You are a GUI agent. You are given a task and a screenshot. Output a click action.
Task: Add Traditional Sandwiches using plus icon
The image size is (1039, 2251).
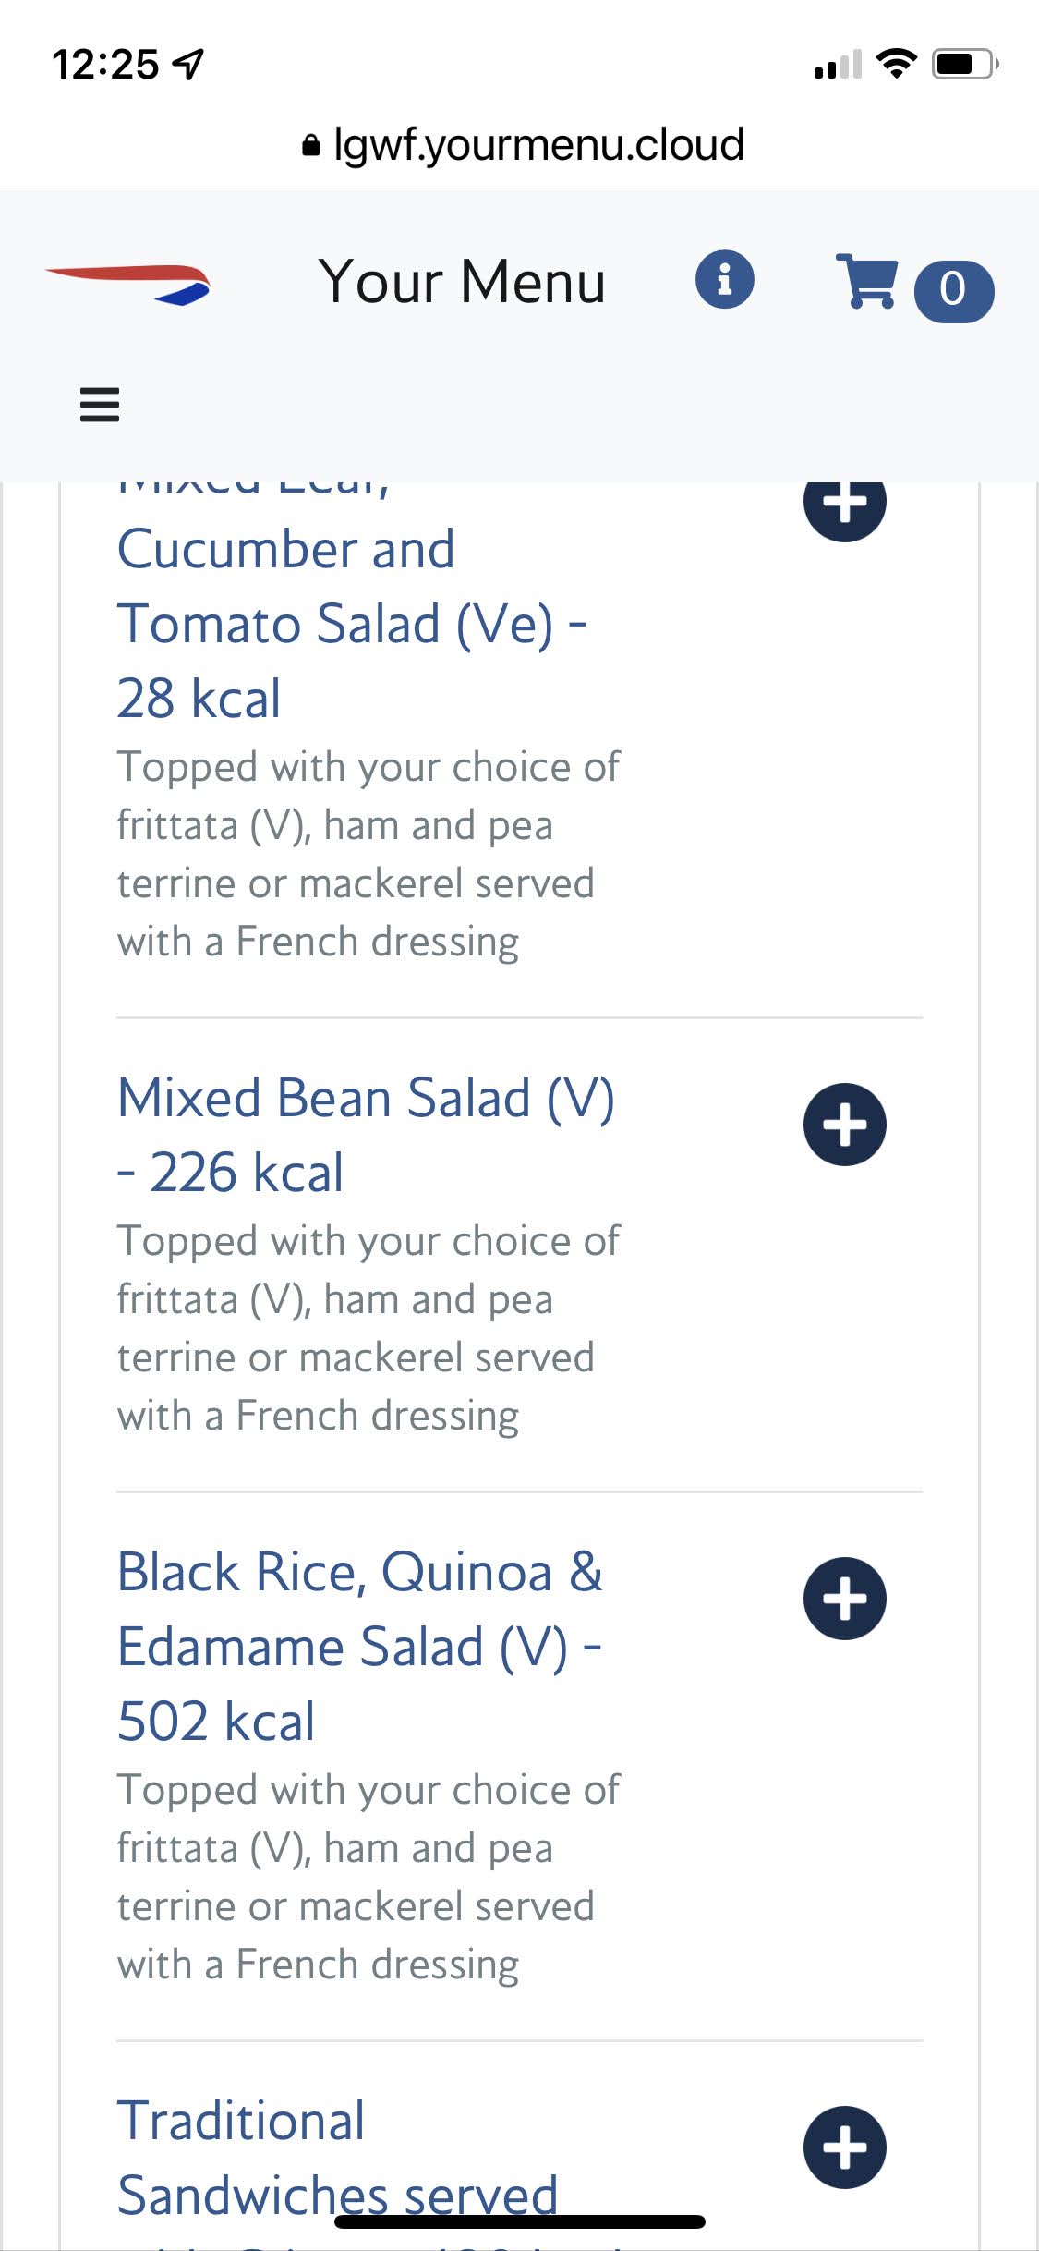tap(844, 2148)
